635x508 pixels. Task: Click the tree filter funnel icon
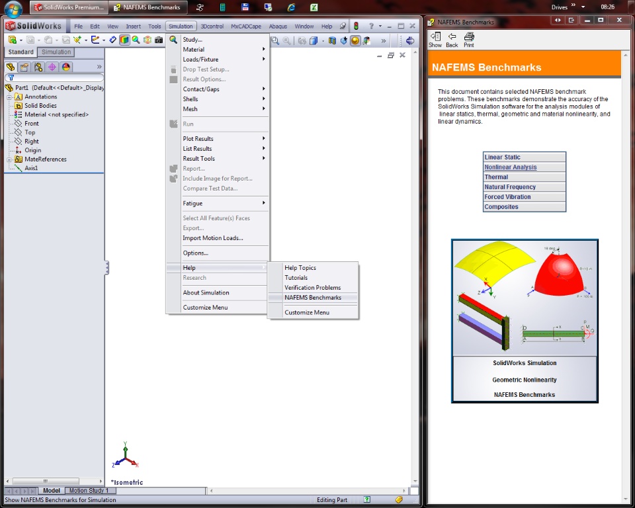11,77
